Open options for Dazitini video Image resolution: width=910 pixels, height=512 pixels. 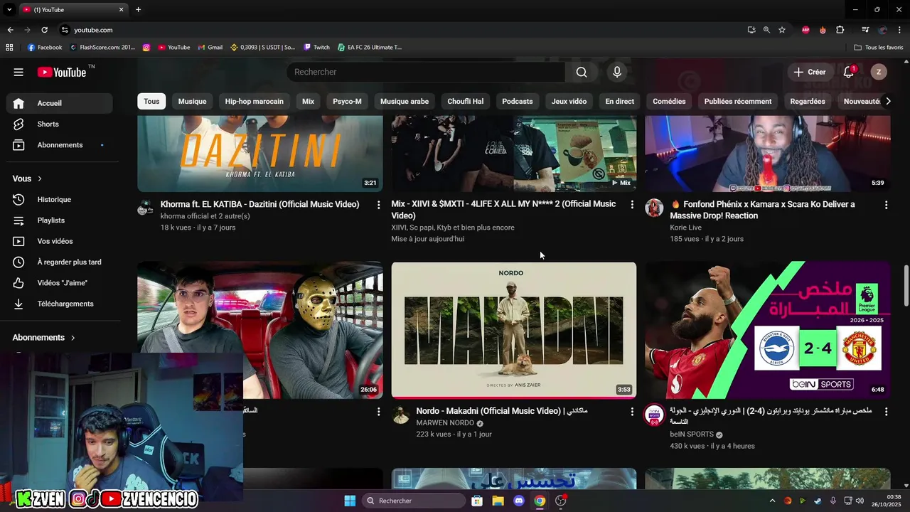[x=378, y=205]
